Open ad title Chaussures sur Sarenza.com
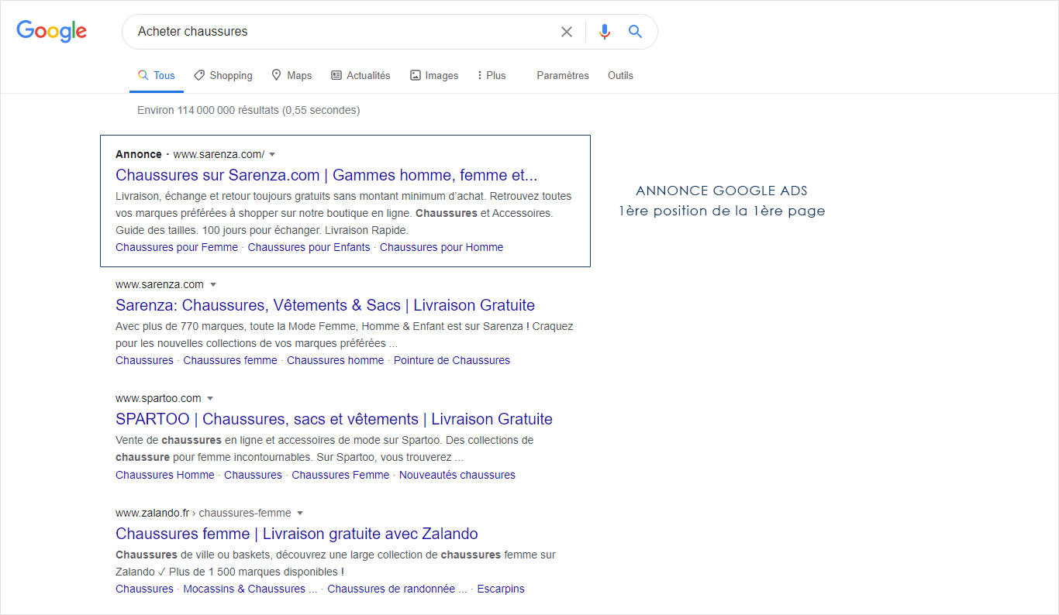 pos(326,175)
